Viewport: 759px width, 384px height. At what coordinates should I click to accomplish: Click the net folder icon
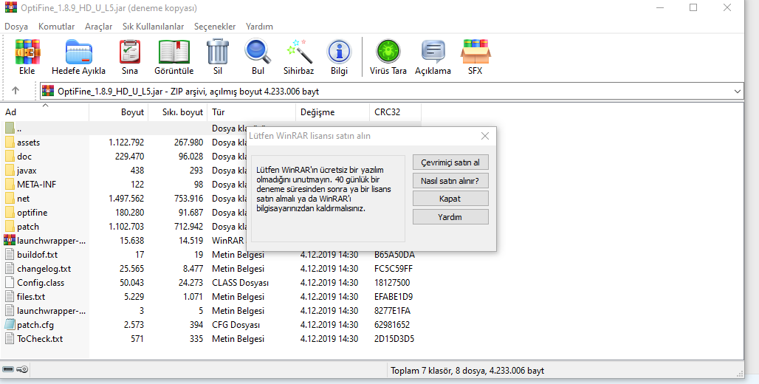pos(10,199)
